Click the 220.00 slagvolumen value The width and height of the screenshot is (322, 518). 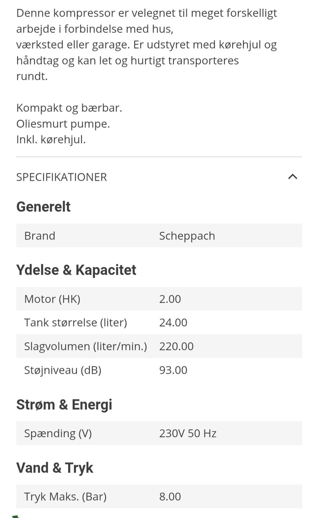point(176,346)
